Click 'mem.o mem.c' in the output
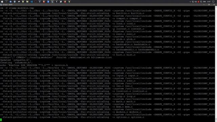Viewport: 217px width, 122px height. (x=124, y=107)
